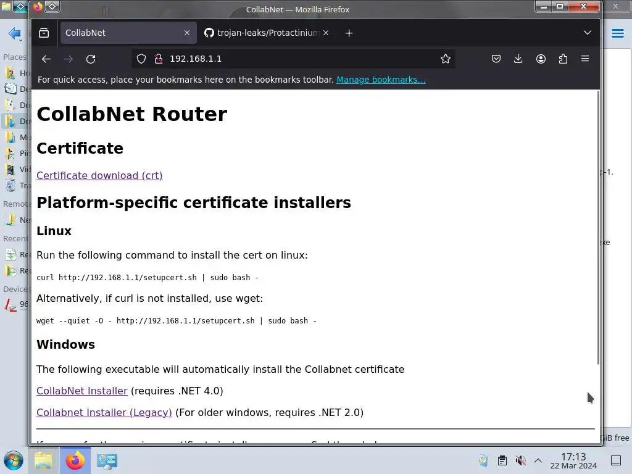
Task: Open the Firefox View icon in the tab bar
Action: pyautogui.click(x=44, y=33)
